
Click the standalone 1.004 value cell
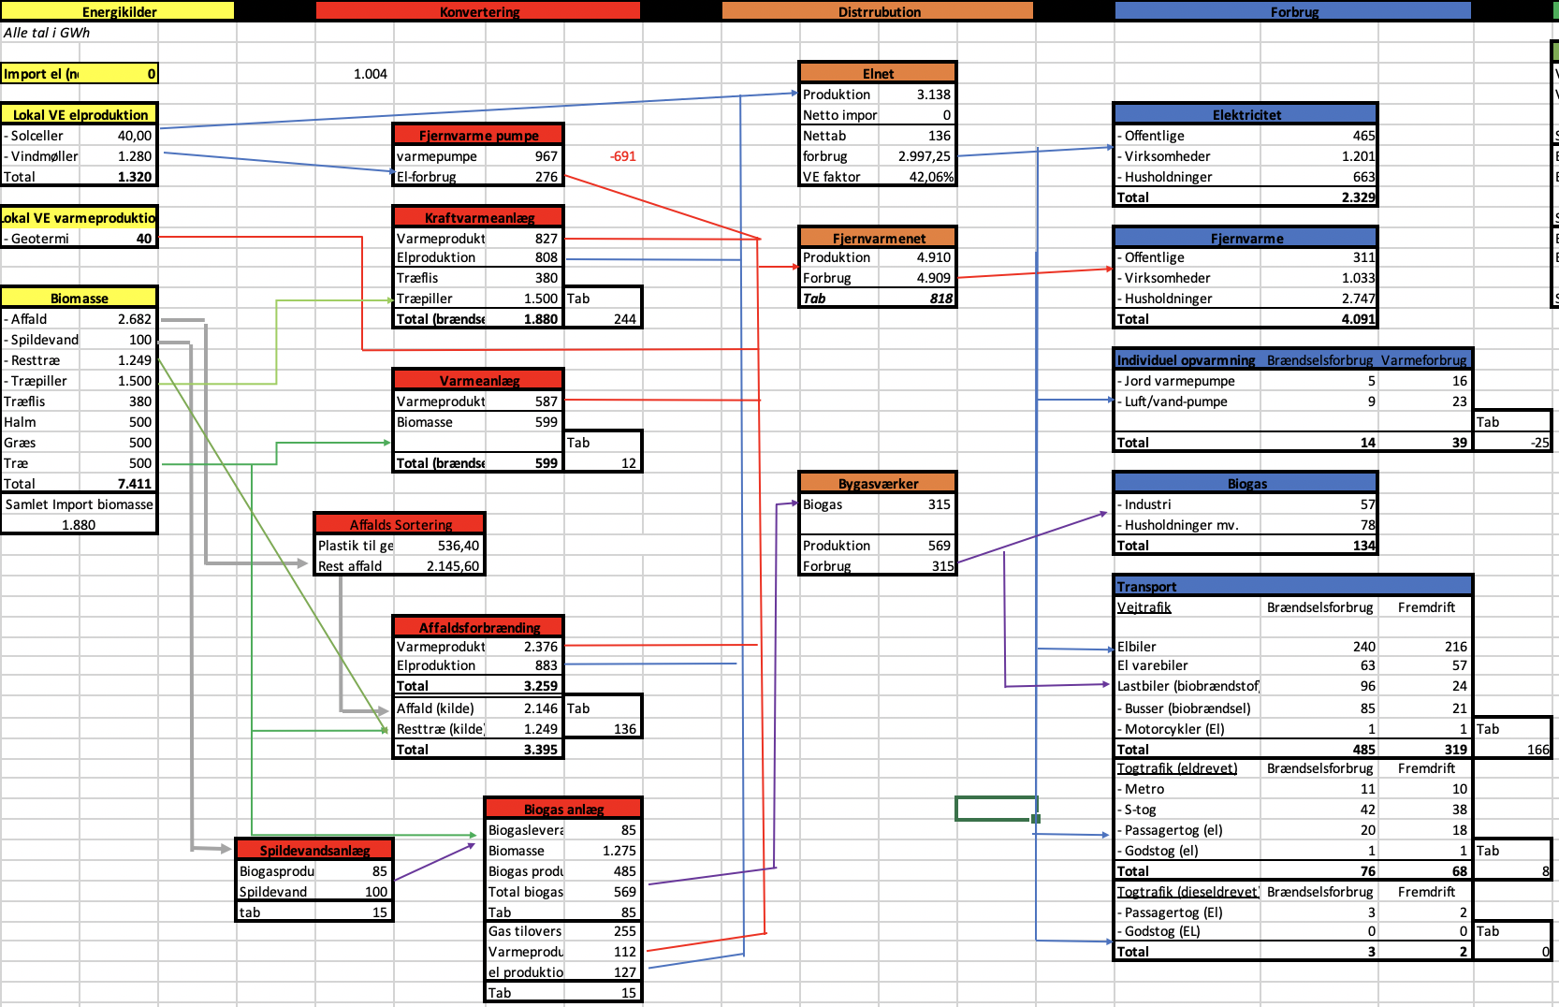point(371,74)
